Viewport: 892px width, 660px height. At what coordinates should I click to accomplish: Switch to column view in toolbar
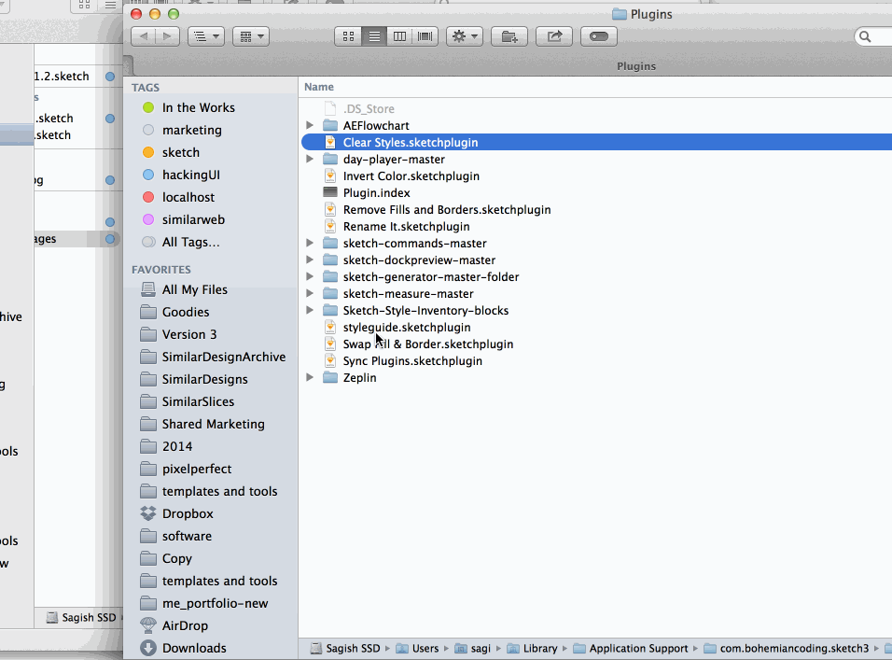(400, 36)
